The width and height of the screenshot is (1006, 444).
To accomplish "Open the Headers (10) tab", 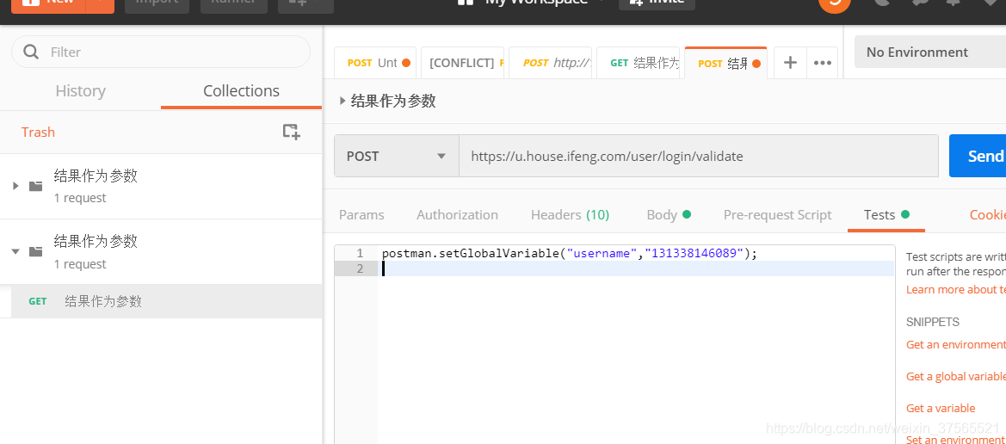I will click(x=570, y=215).
